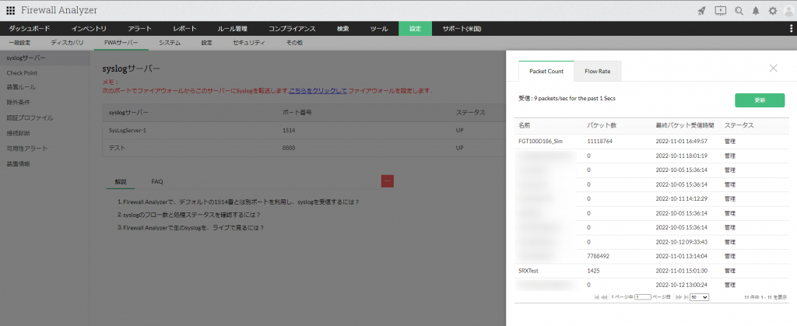Click the page number input field
The height and width of the screenshot is (326, 797).
click(642, 297)
